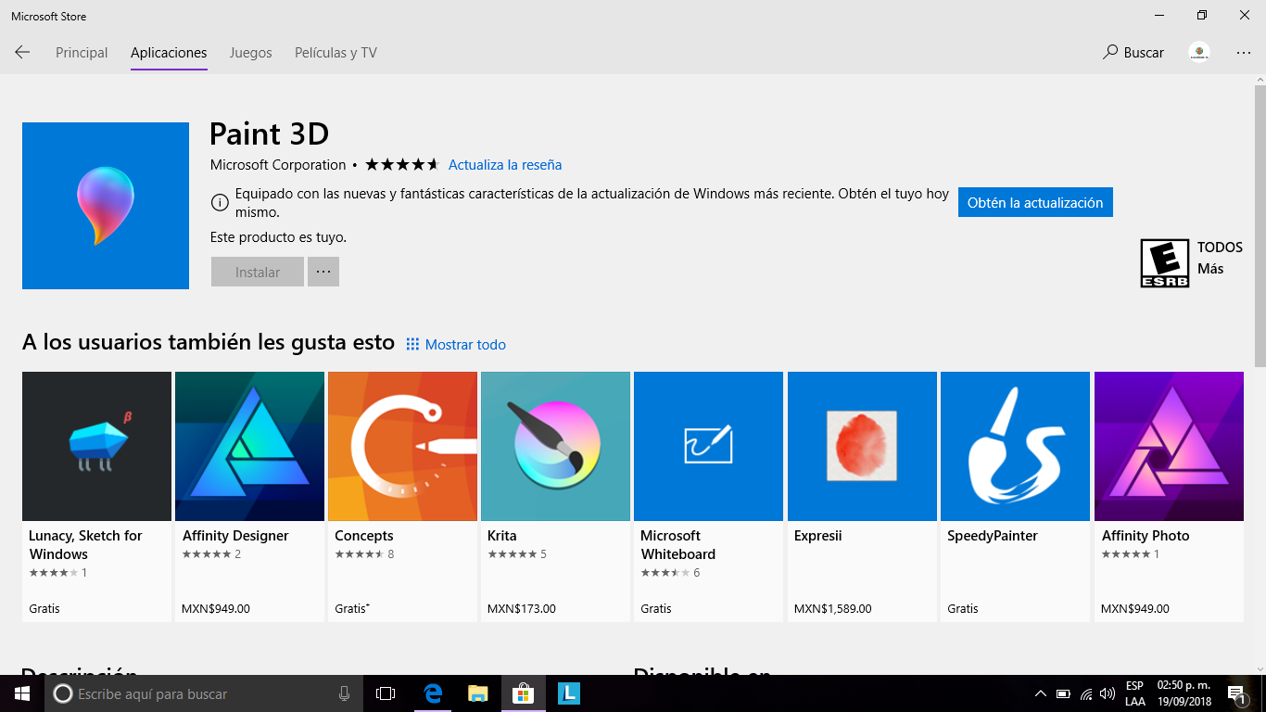Click the ESRB rating icon
This screenshot has height=712, width=1266.
pyautogui.click(x=1165, y=263)
